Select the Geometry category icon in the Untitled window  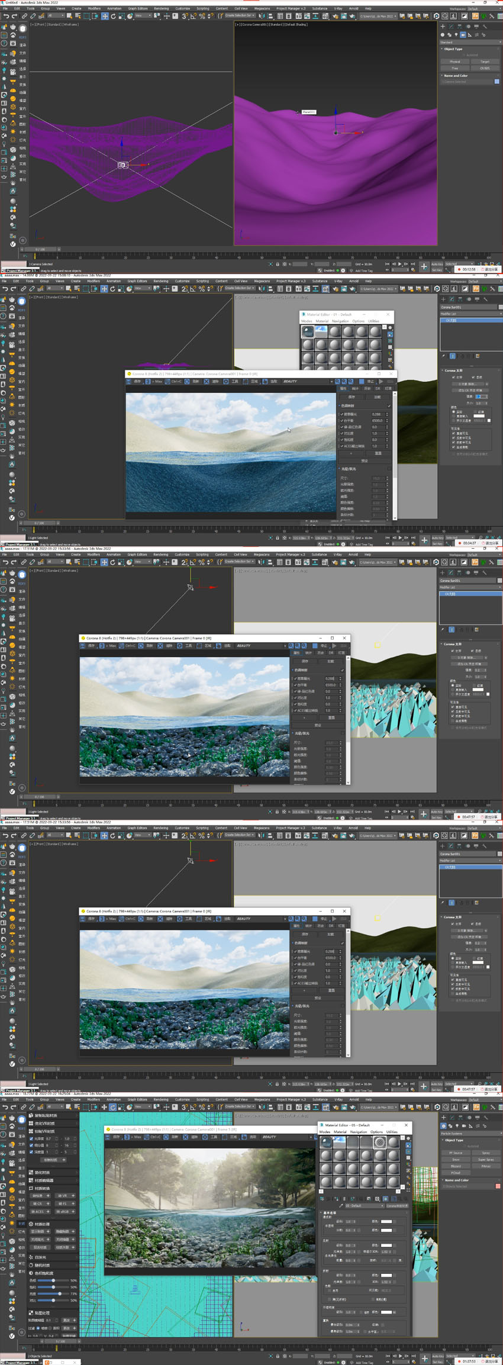pos(443,34)
